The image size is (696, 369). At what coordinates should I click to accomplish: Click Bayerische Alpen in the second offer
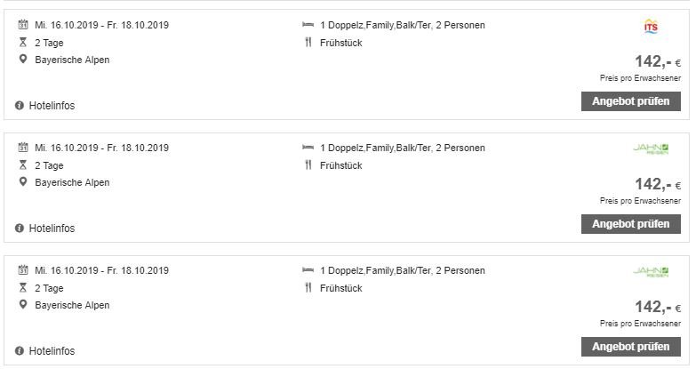(72, 182)
